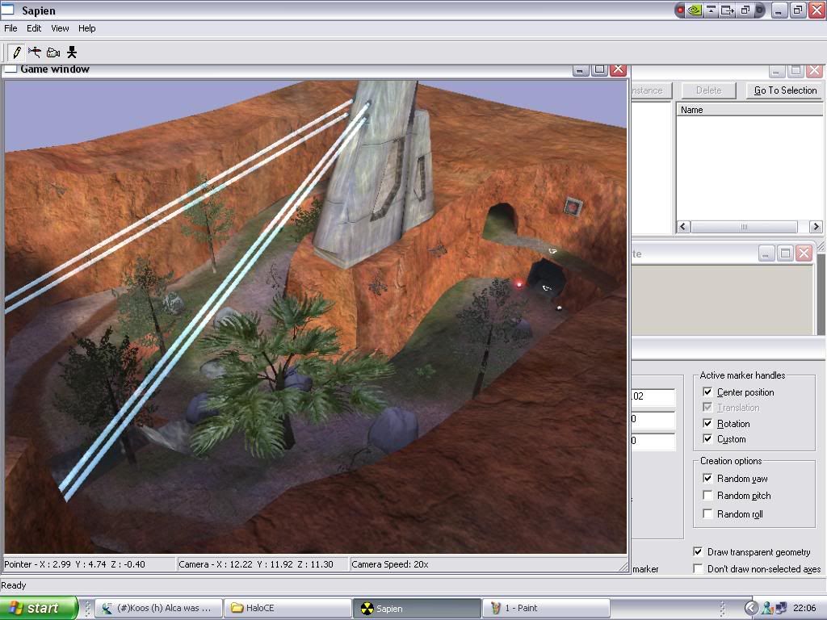Click the NVIDIA overlapping windows icon
Viewport: 827px width, 620px height.
(745, 10)
